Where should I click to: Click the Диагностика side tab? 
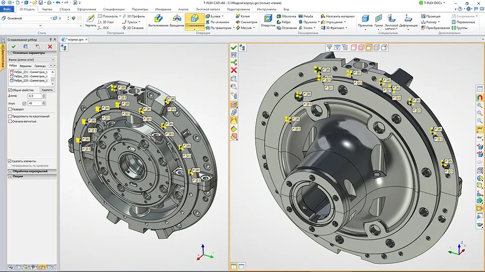(x=3, y=57)
